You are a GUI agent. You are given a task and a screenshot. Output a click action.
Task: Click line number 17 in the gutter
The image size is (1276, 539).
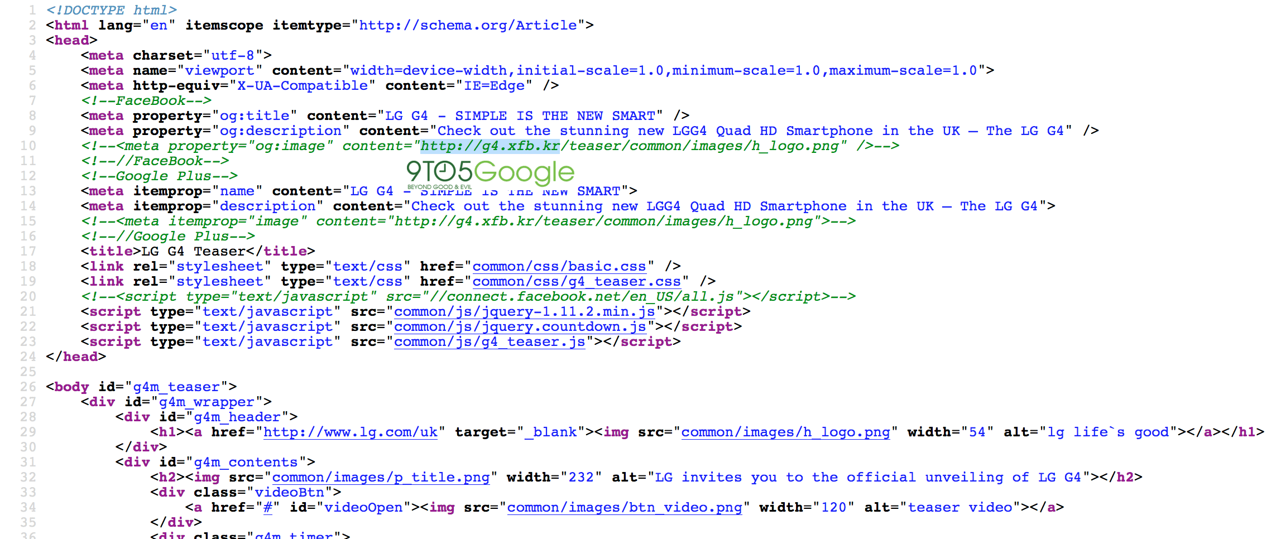click(x=28, y=252)
